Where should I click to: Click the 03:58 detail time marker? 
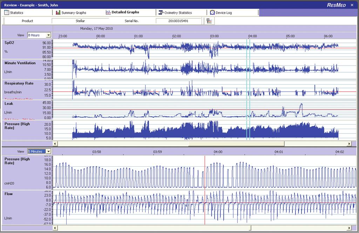[x=97, y=152]
